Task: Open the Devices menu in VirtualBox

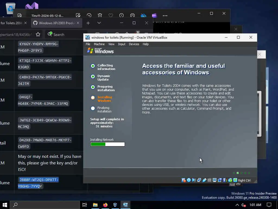Action: pos(134,44)
